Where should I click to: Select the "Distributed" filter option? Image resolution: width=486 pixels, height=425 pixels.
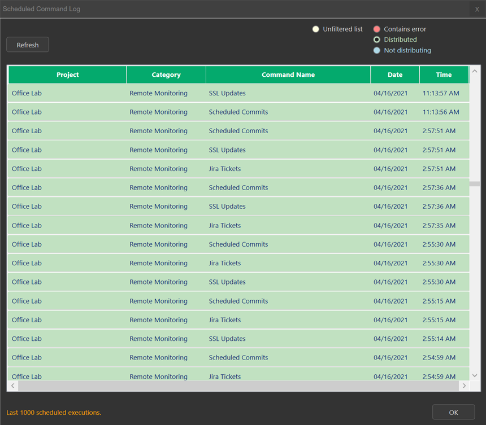[377, 40]
